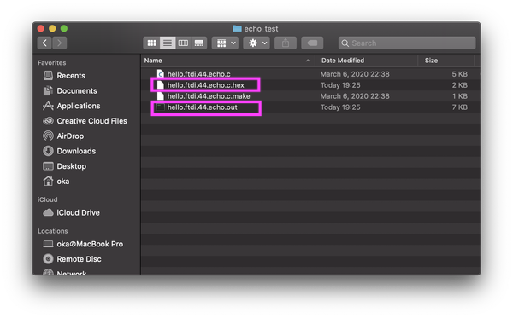This screenshot has width=513, height=318.
Task: Zoom the window with green button
Action: (64, 29)
